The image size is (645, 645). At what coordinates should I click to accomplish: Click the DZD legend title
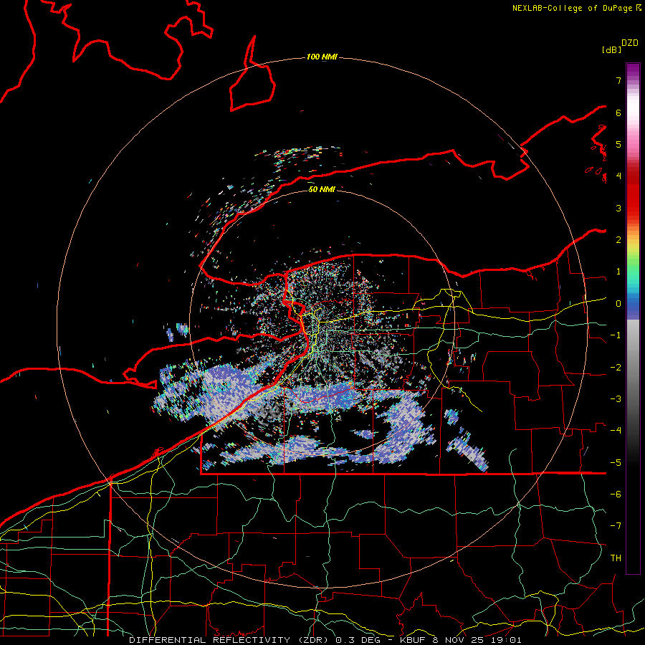click(x=630, y=43)
